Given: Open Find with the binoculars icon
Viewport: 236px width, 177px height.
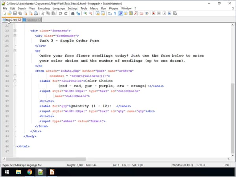Looking at the screenshot, I should click(73, 13).
